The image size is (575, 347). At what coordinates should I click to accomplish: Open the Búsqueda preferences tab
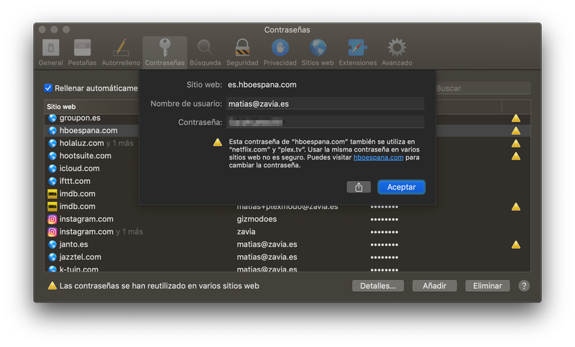click(x=205, y=52)
